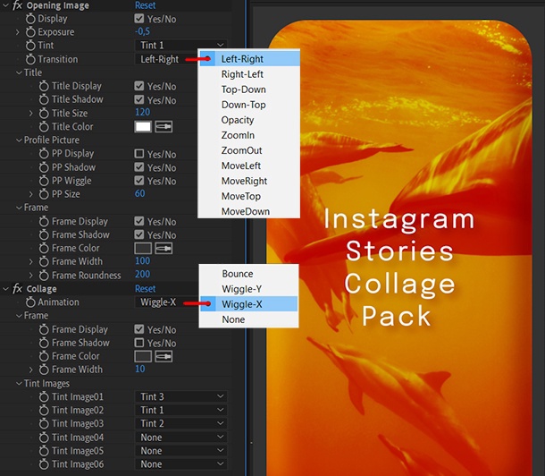The height and width of the screenshot is (476, 545).
Task: Reset the Collage effect
Action: pos(145,289)
